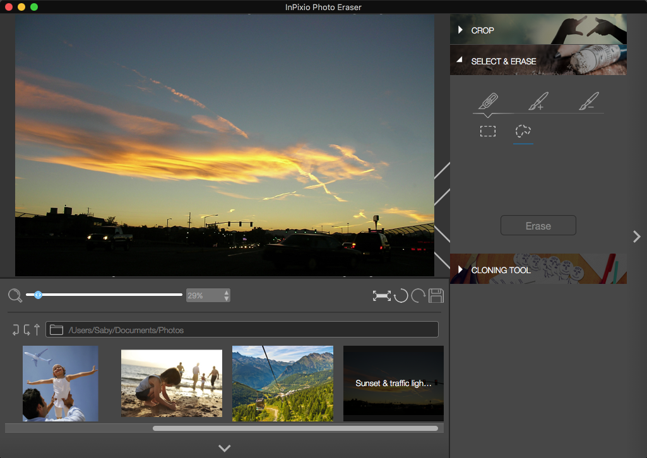Click the magnifier zoom icon

pyautogui.click(x=15, y=295)
